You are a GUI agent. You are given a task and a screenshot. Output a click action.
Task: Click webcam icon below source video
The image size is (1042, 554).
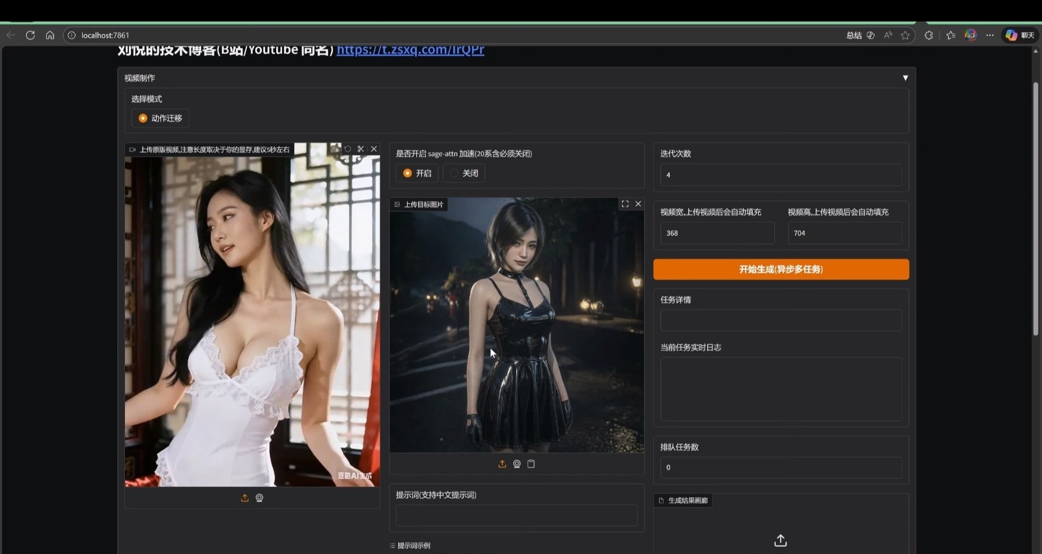pos(259,498)
